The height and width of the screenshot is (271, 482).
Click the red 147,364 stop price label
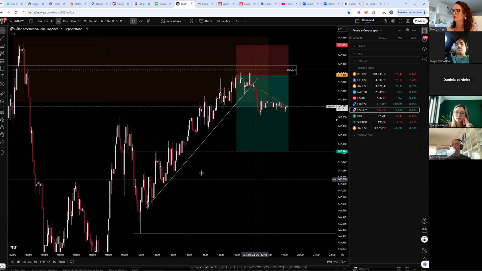click(342, 45)
